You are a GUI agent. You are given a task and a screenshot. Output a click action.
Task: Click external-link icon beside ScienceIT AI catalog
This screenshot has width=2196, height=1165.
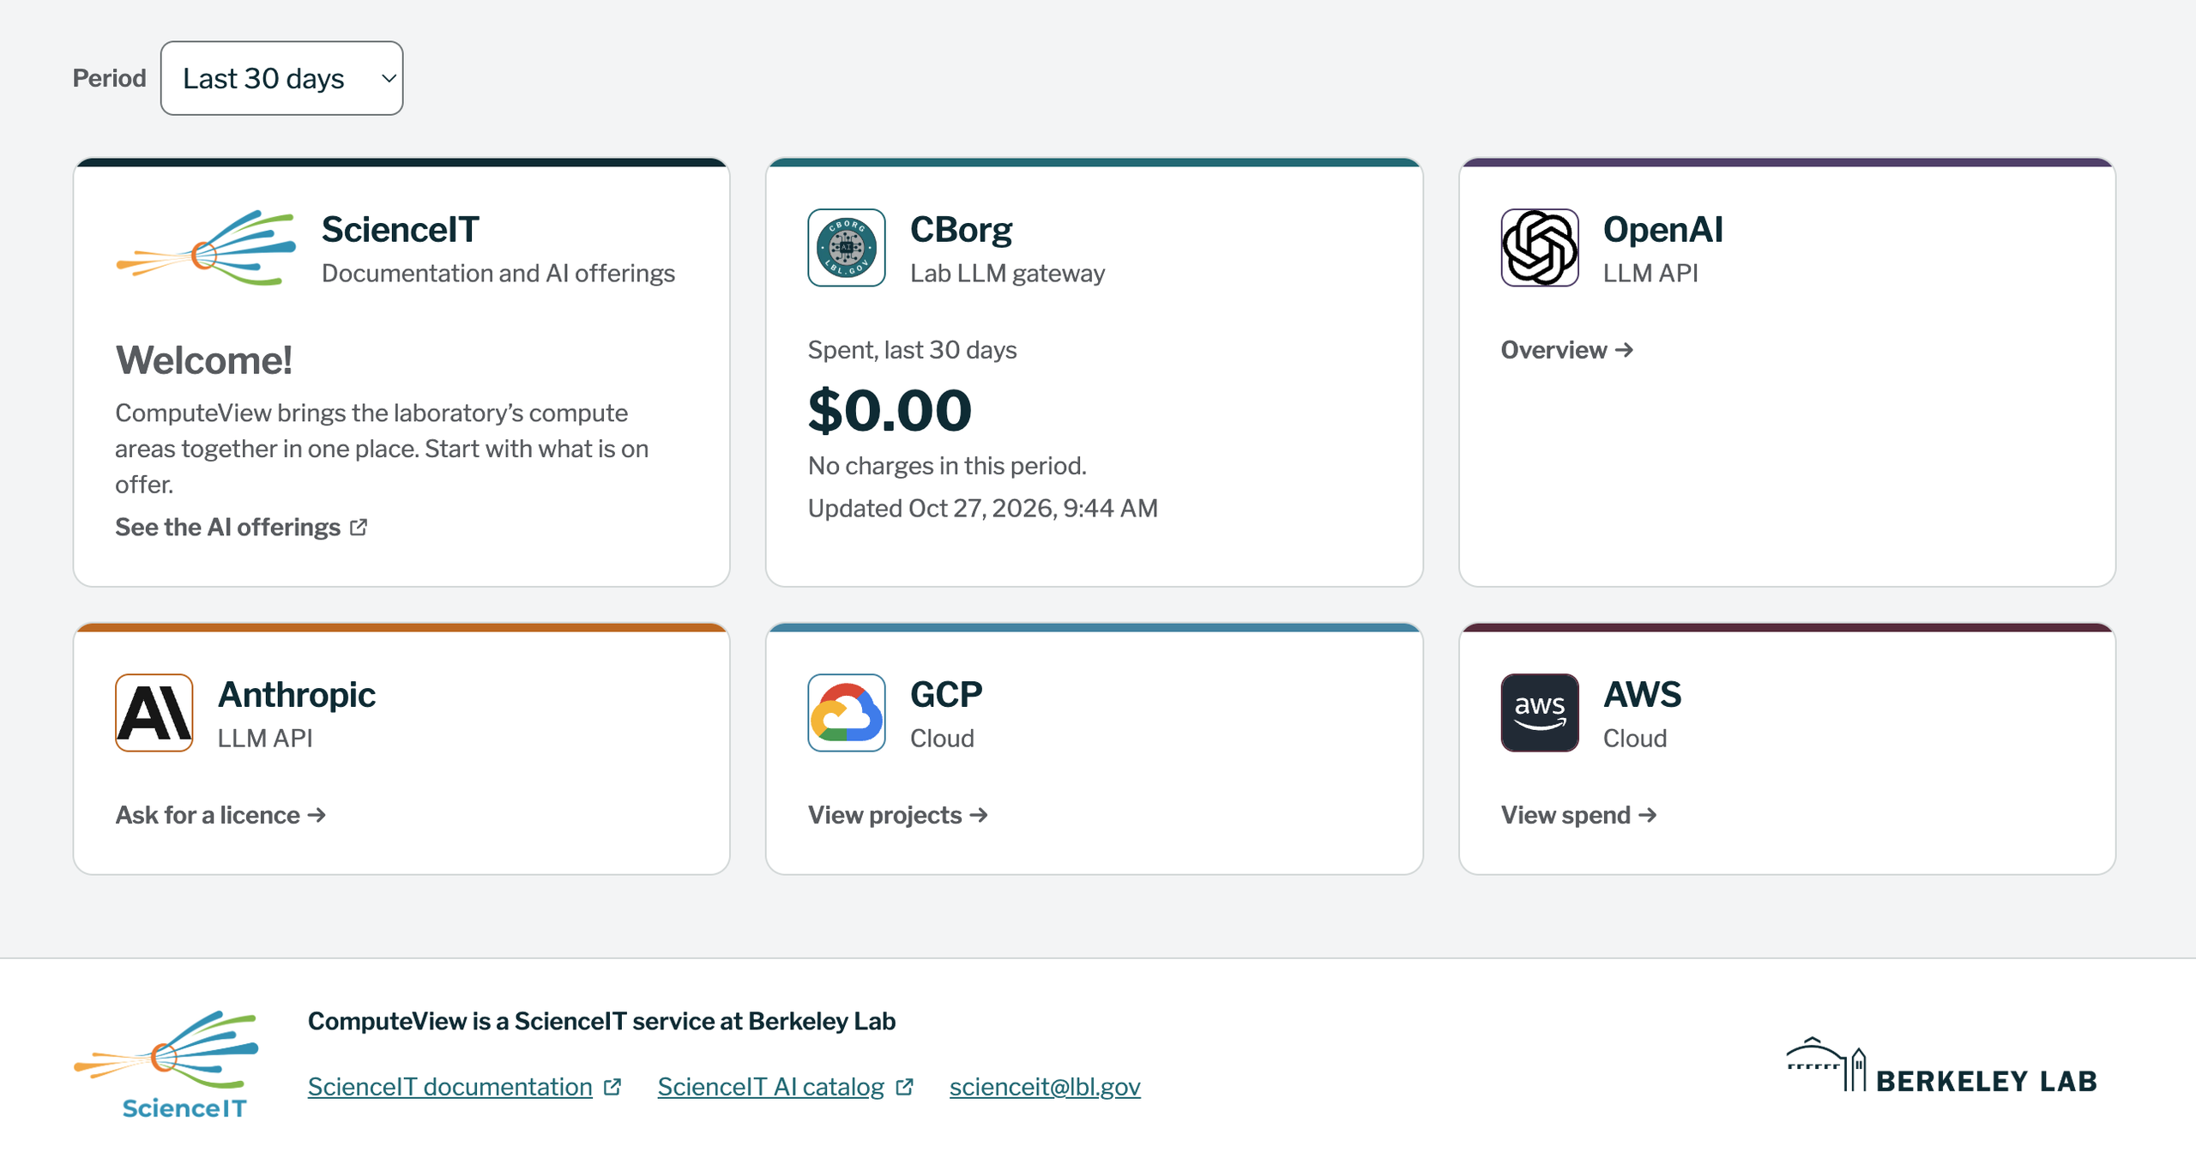point(904,1087)
